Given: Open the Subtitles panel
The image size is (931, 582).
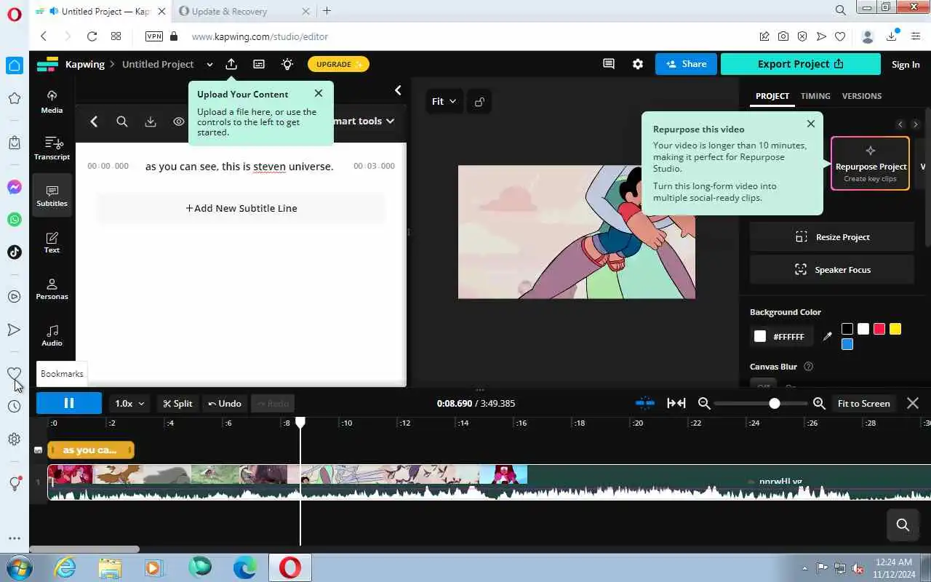Looking at the screenshot, I should [52, 195].
